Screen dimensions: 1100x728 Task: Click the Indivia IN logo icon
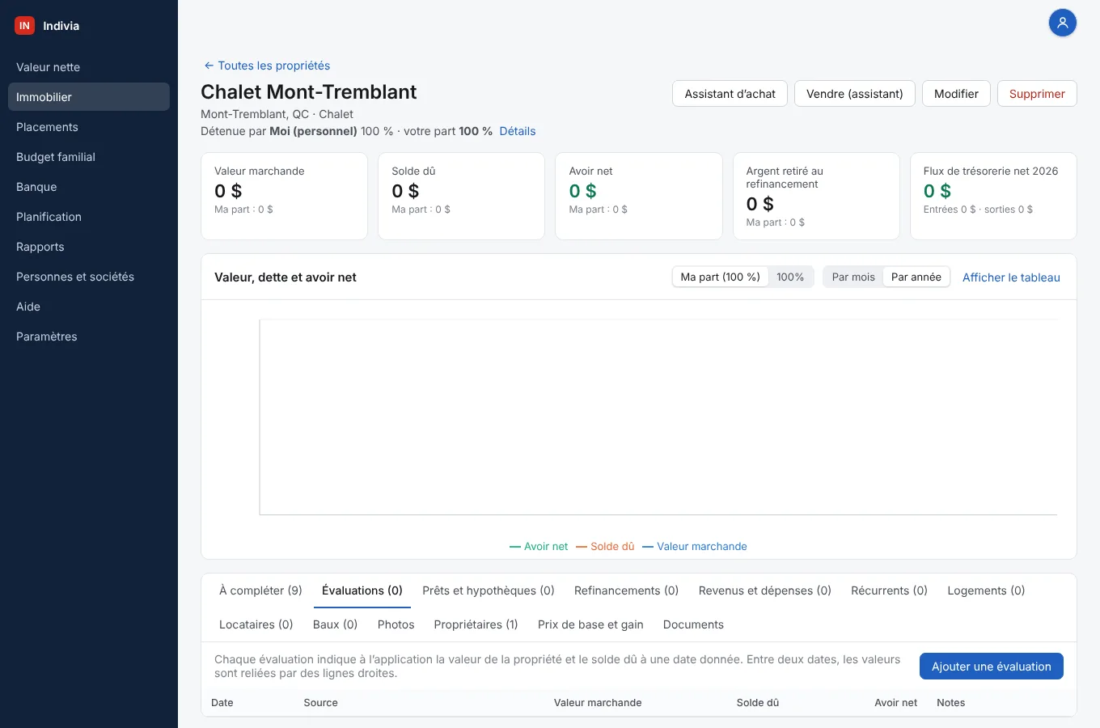[24, 26]
